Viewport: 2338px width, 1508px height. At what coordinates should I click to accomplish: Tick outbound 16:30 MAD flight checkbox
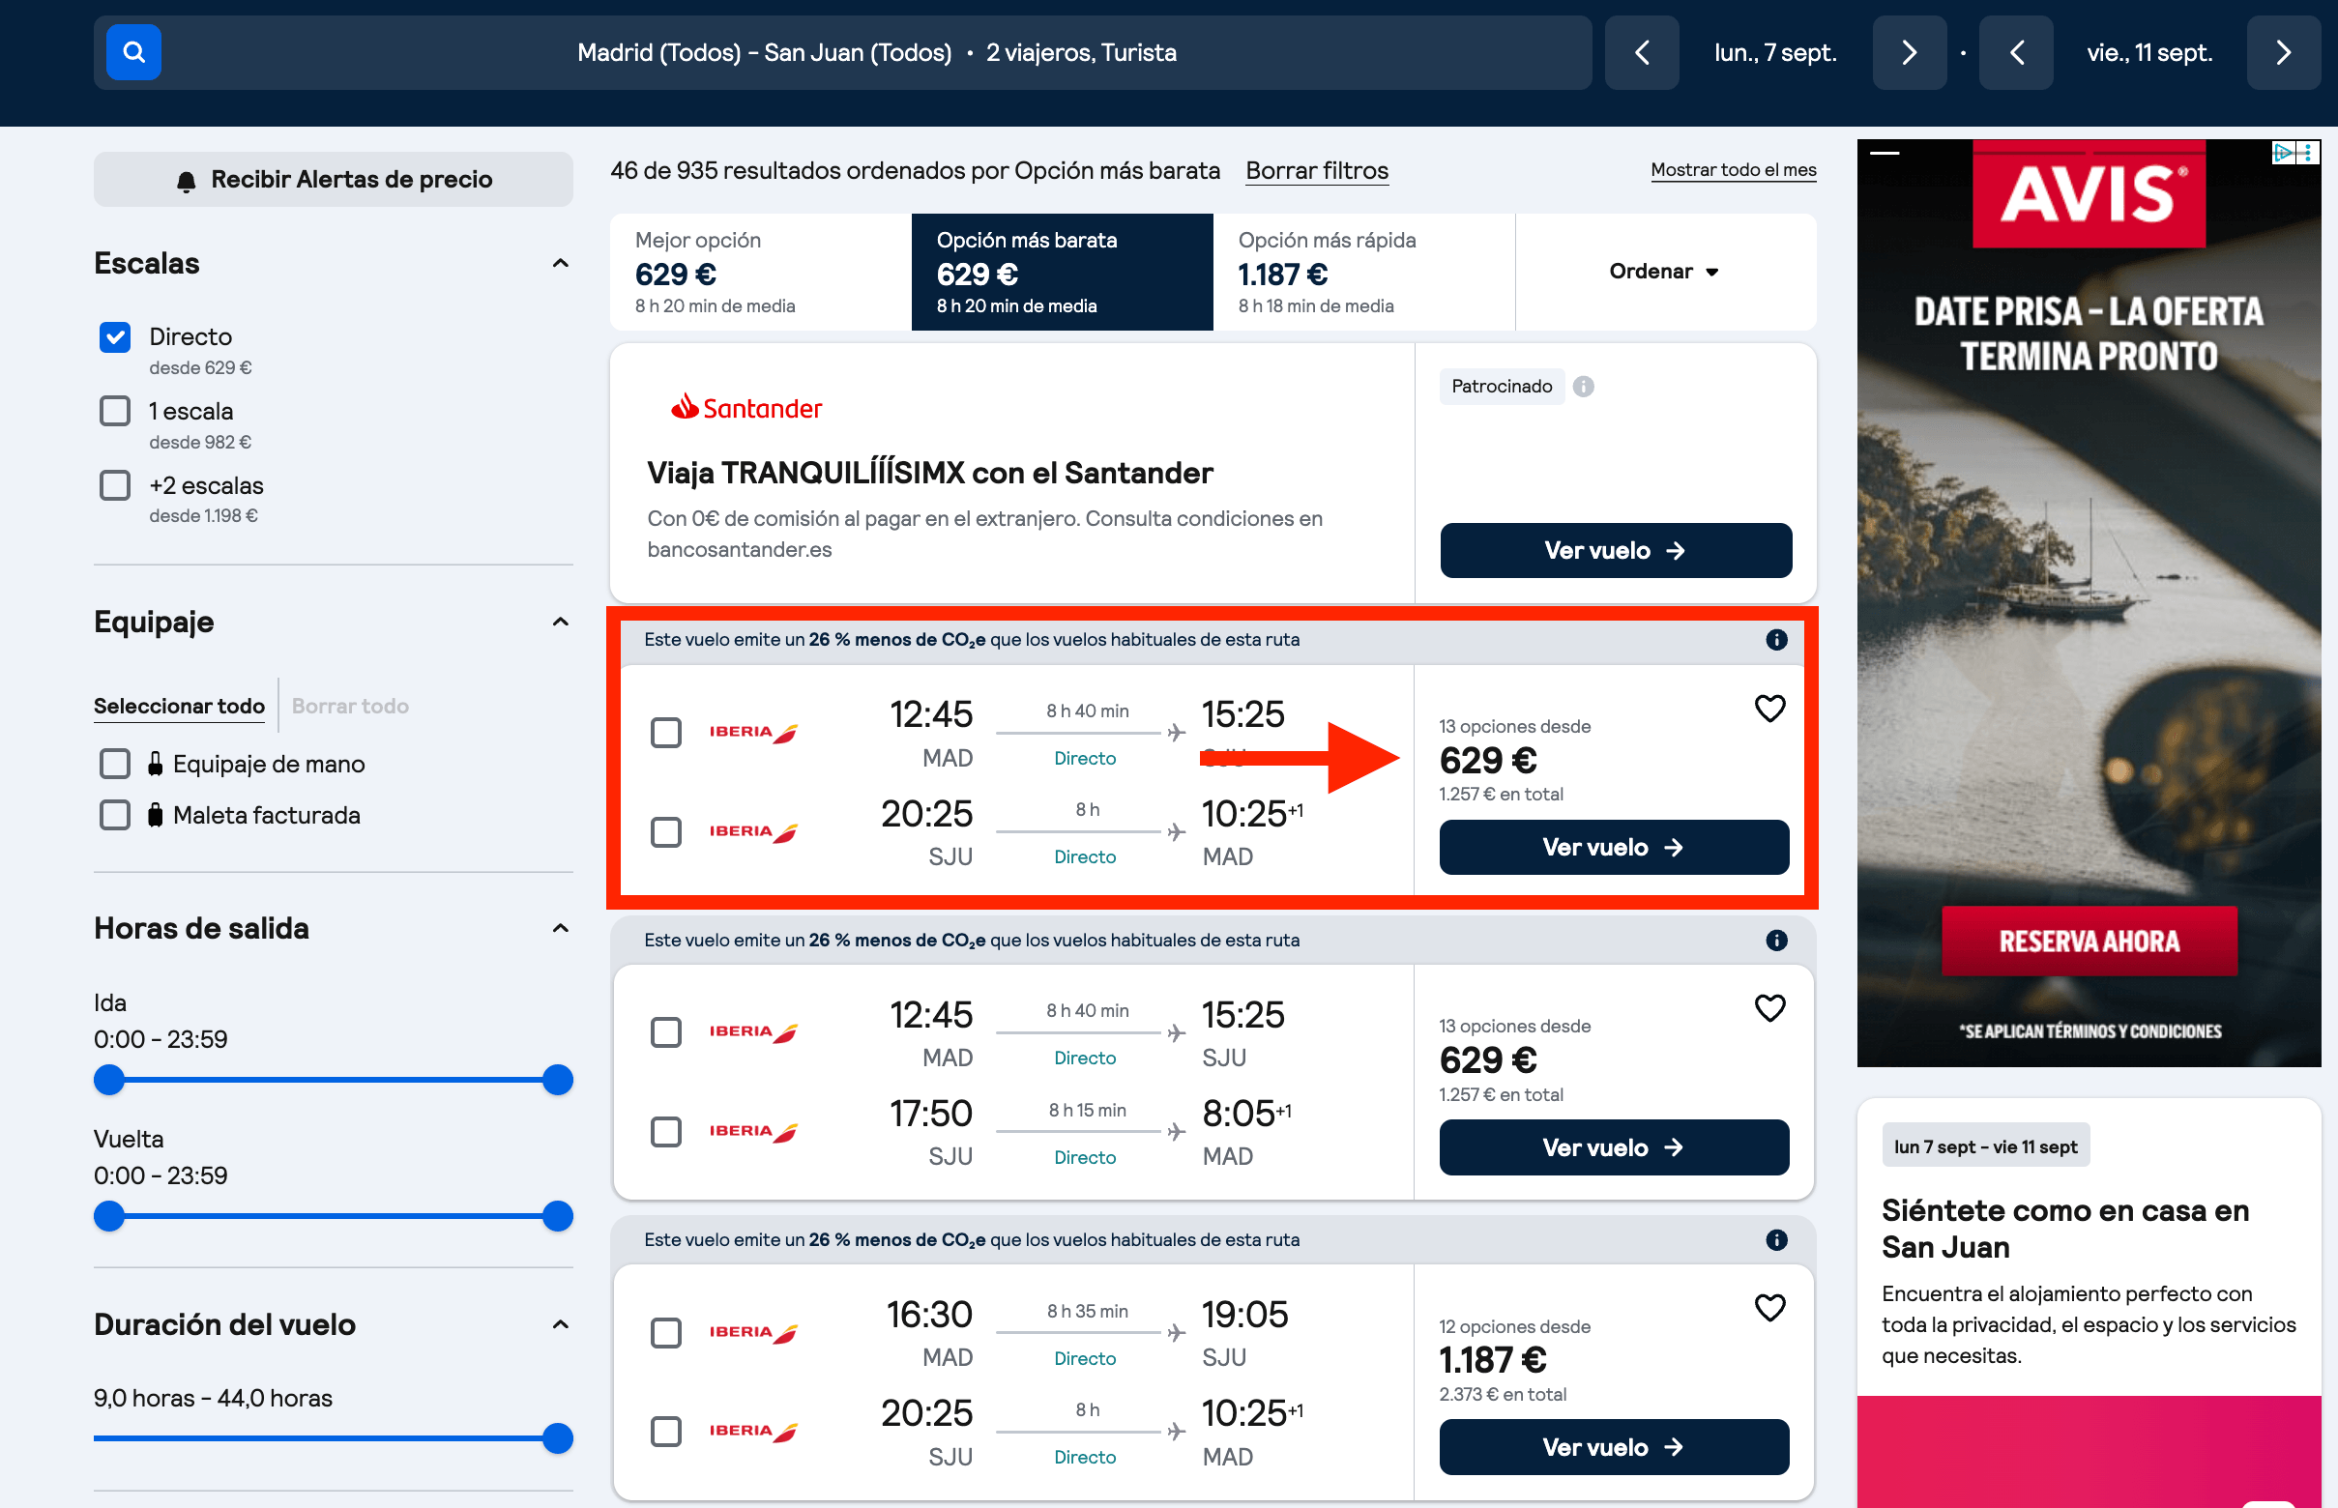coord(666,1333)
